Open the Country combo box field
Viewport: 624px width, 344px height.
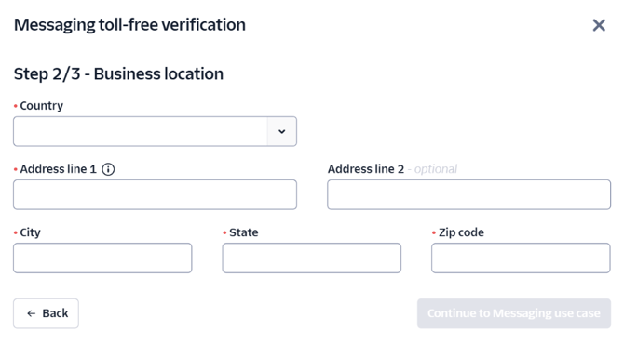(155, 131)
